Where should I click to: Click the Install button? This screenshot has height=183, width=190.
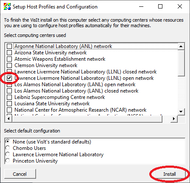pos(170,174)
